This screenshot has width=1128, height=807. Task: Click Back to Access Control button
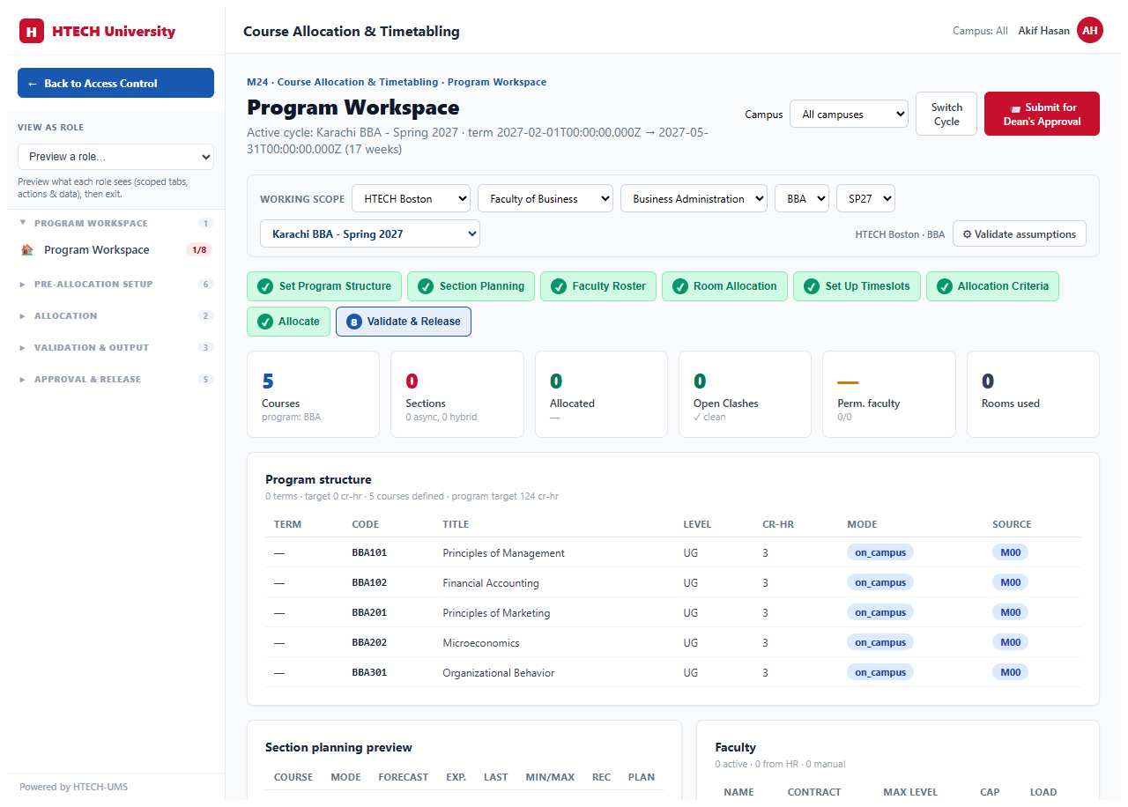tap(115, 83)
